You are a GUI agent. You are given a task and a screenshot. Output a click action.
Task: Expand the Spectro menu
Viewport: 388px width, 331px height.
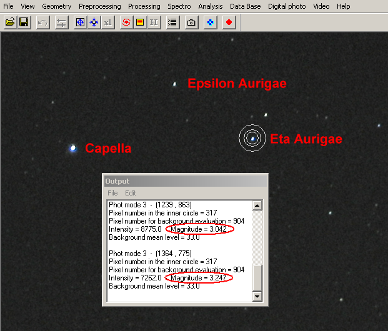pyautogui.click(x=179, y=6)
